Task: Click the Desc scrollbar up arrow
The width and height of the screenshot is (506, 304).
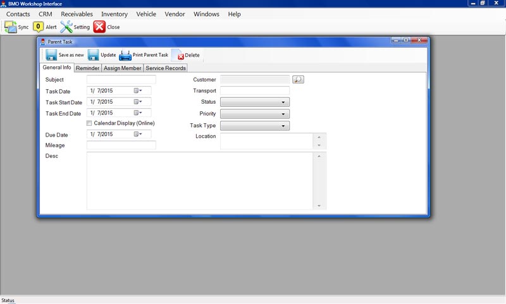Action: 319,156
